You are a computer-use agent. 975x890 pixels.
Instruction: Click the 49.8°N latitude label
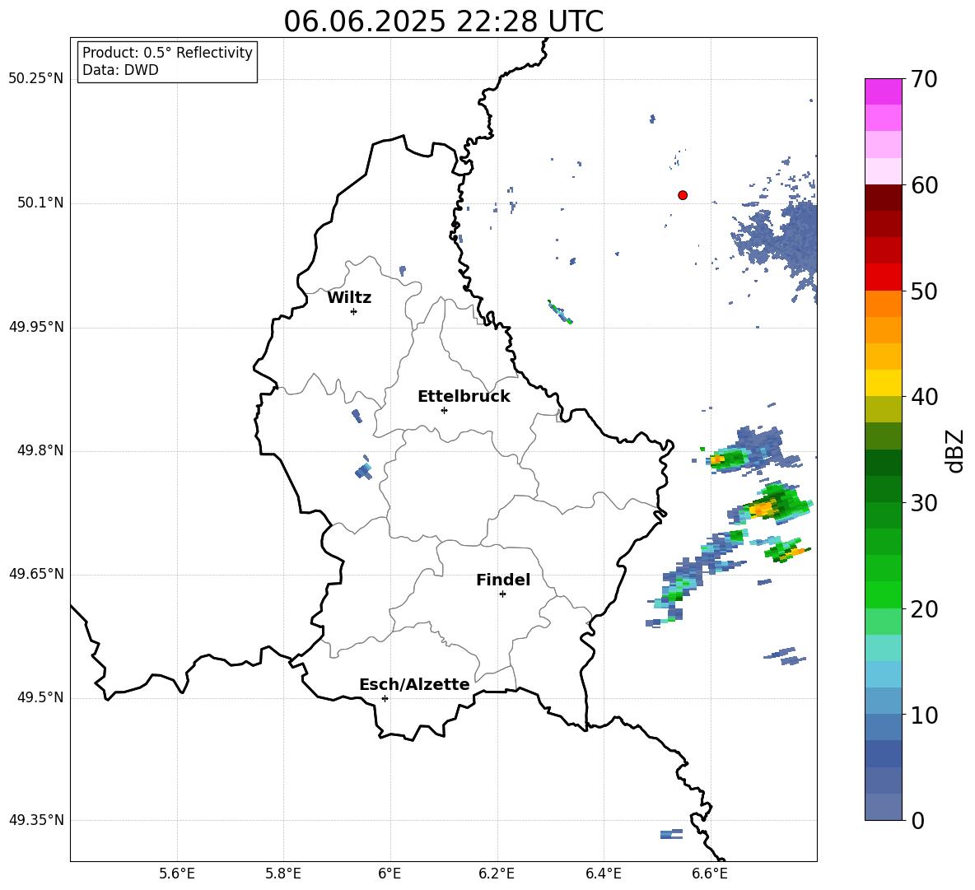pyautogui.click(x=40, y=450)
